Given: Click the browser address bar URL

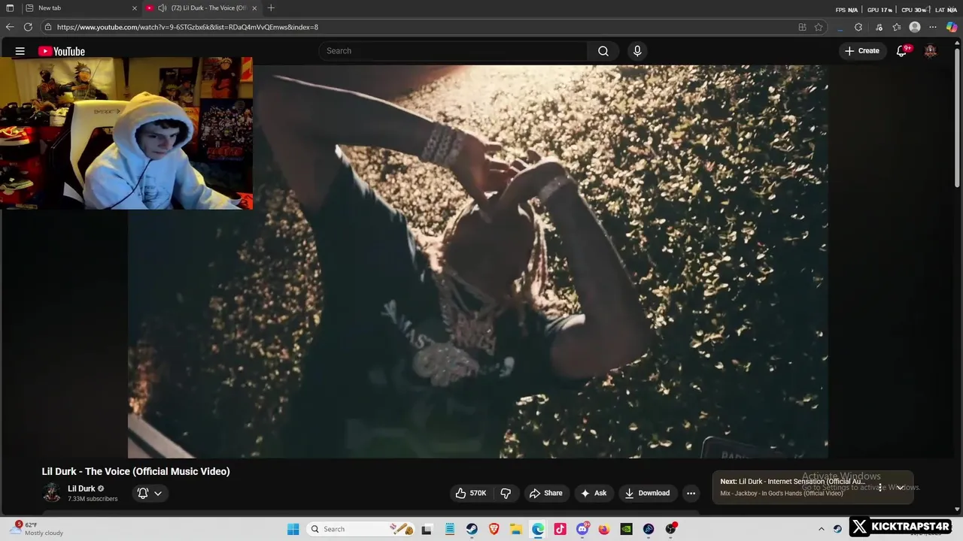Looking at the screenshot, I should pos(187,27).
